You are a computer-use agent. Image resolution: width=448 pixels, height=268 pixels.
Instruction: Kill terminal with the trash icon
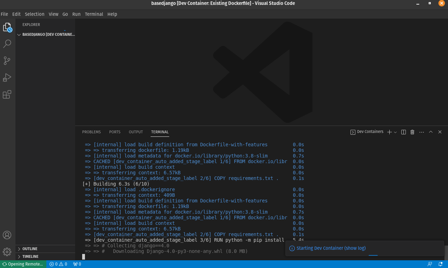tap(412, 132)
